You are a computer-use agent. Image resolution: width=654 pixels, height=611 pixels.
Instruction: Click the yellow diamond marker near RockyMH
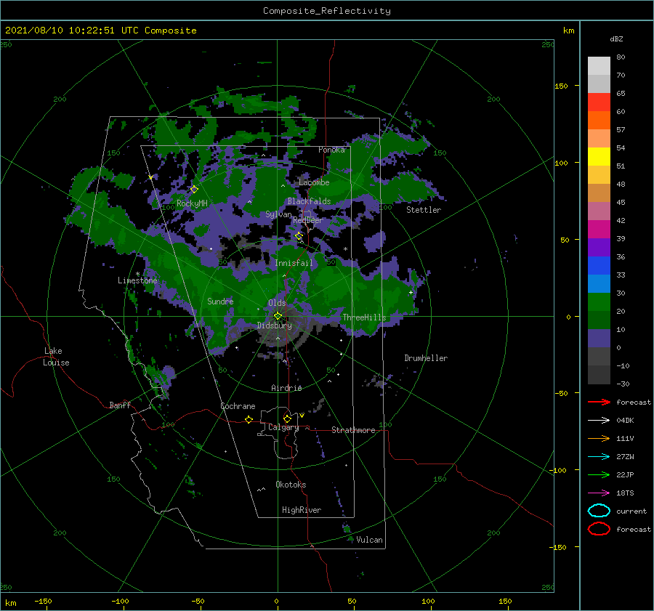pos(194,190)
